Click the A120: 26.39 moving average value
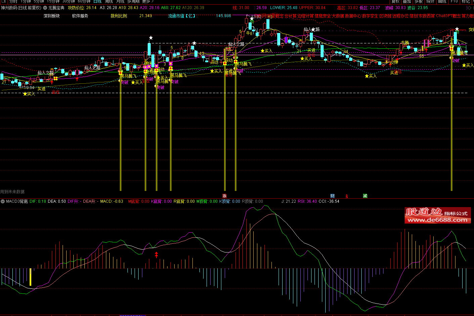474x316 pixels. pos(193,8)
